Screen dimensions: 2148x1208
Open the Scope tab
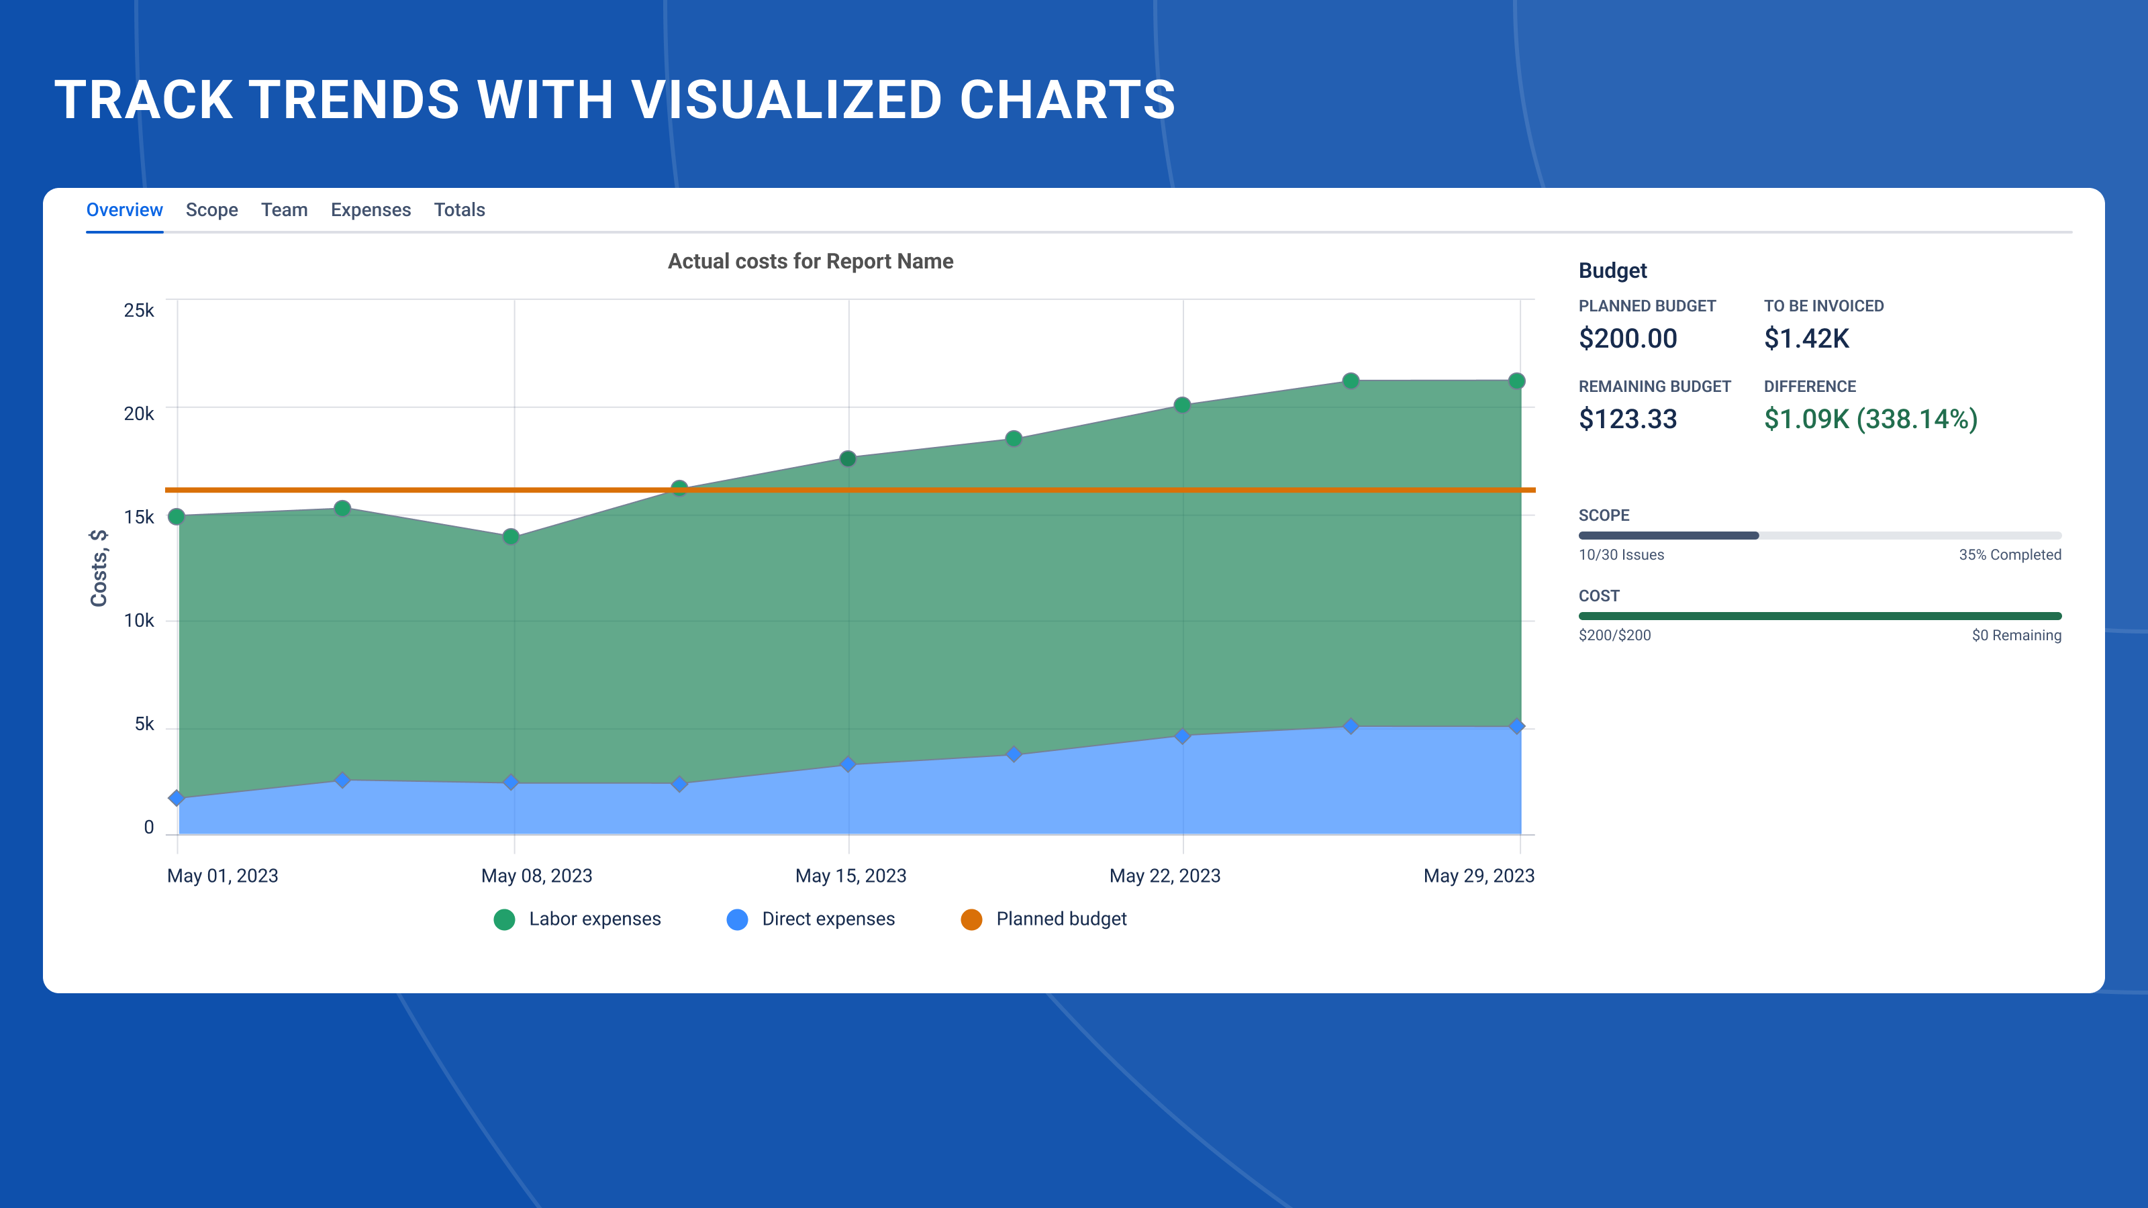(x=211, y=210)
